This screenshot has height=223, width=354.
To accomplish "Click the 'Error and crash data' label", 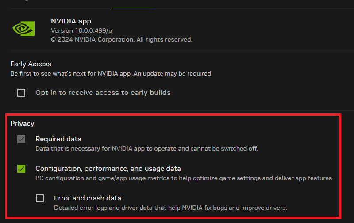I will coord(88,198).
